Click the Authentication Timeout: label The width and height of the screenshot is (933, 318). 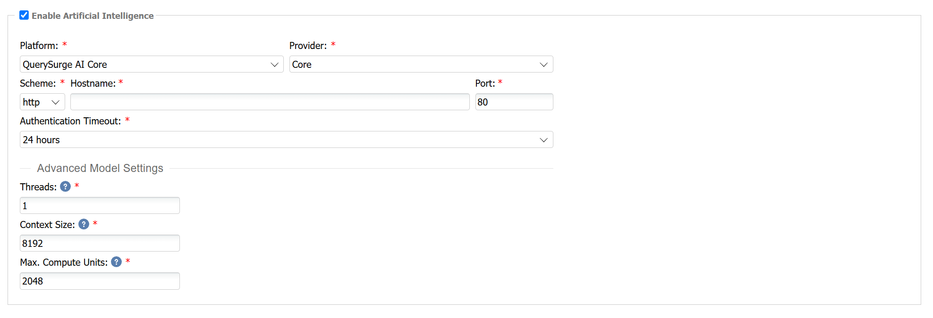pyautogui.click(x=70, y=121)
